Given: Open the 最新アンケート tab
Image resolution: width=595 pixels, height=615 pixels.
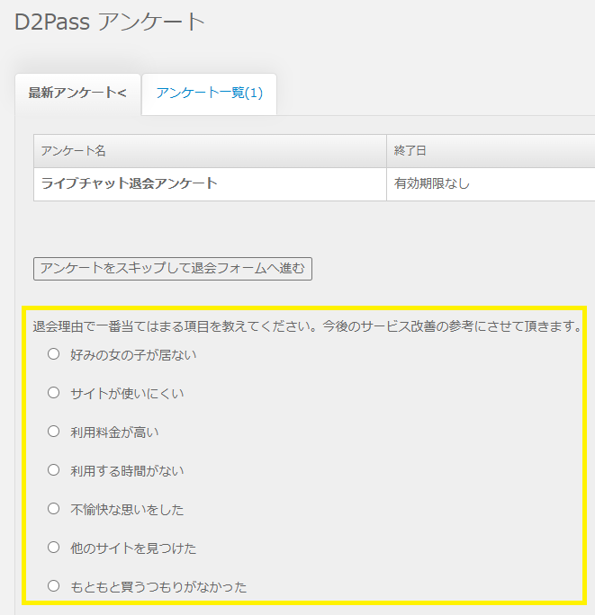Looking at the screenshot, I should pos(77,94).
